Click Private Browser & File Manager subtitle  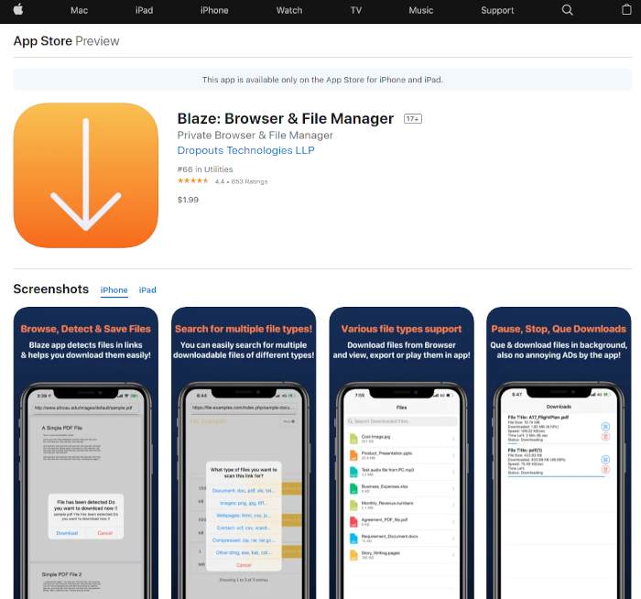pyautogui.click(x=255, y=136)
